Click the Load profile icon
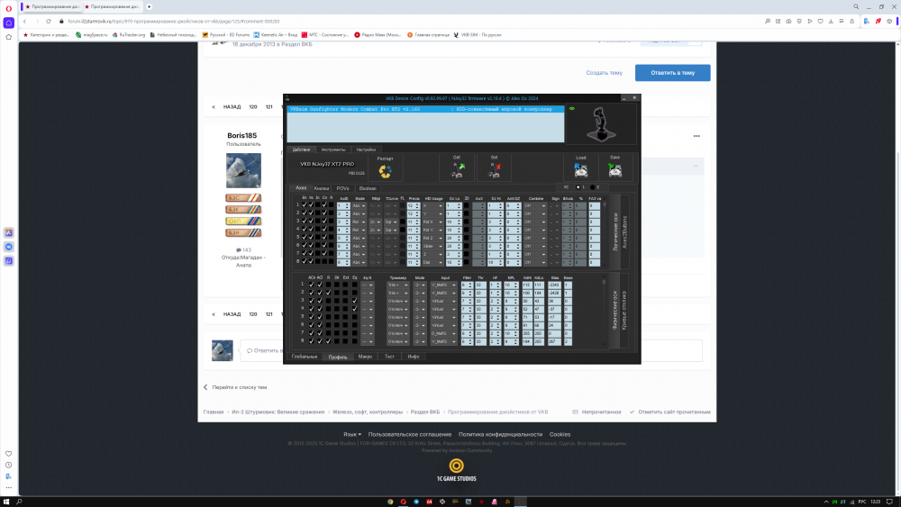This screenshot has width=901, height=507. coord(581,170)
